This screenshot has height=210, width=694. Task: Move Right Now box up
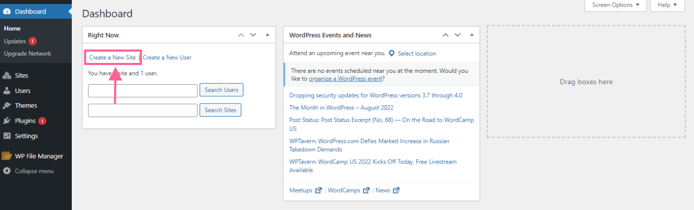coord(241,35)
